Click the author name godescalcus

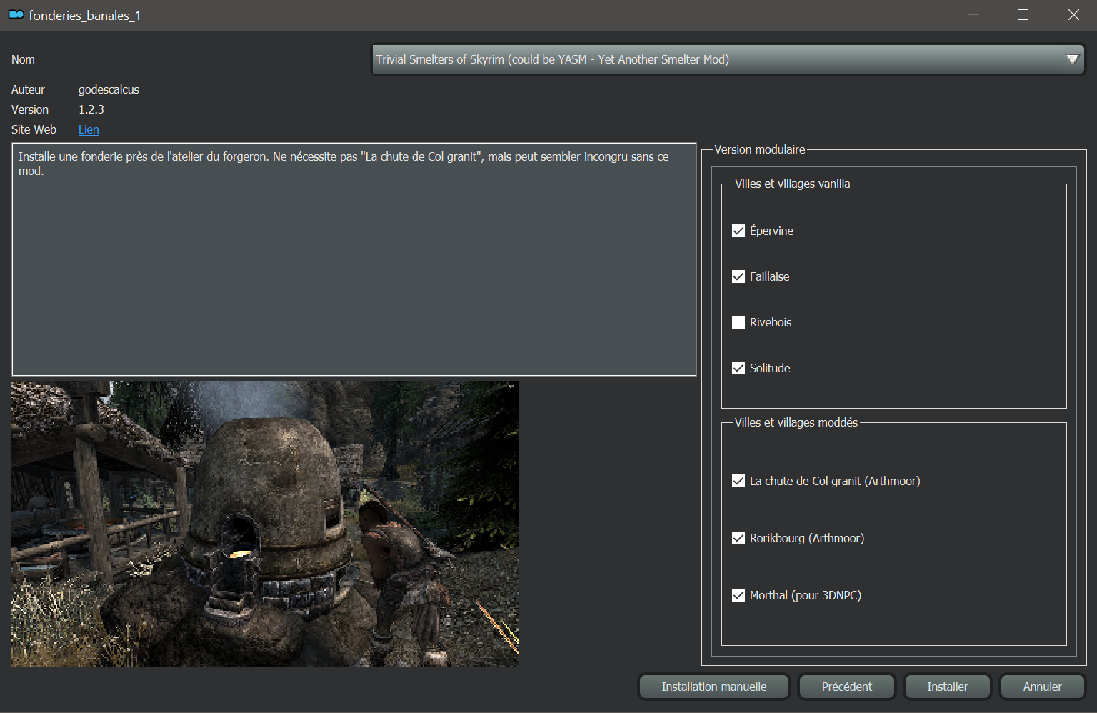(109, 89)
